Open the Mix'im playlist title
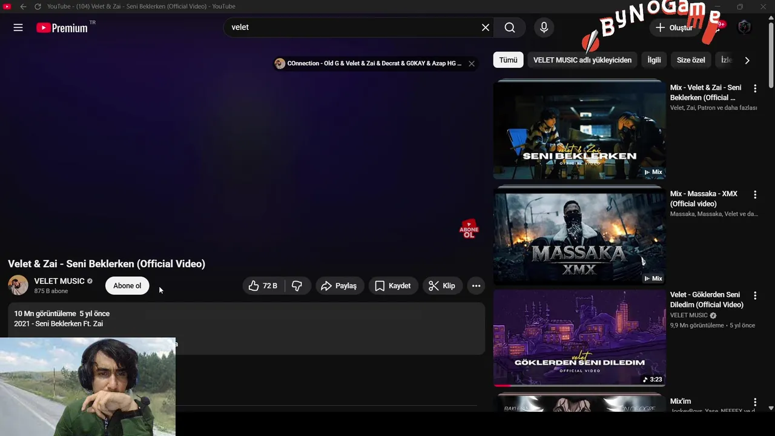The width and height of the screenshot is (775, 436). [x=681, y=401]
